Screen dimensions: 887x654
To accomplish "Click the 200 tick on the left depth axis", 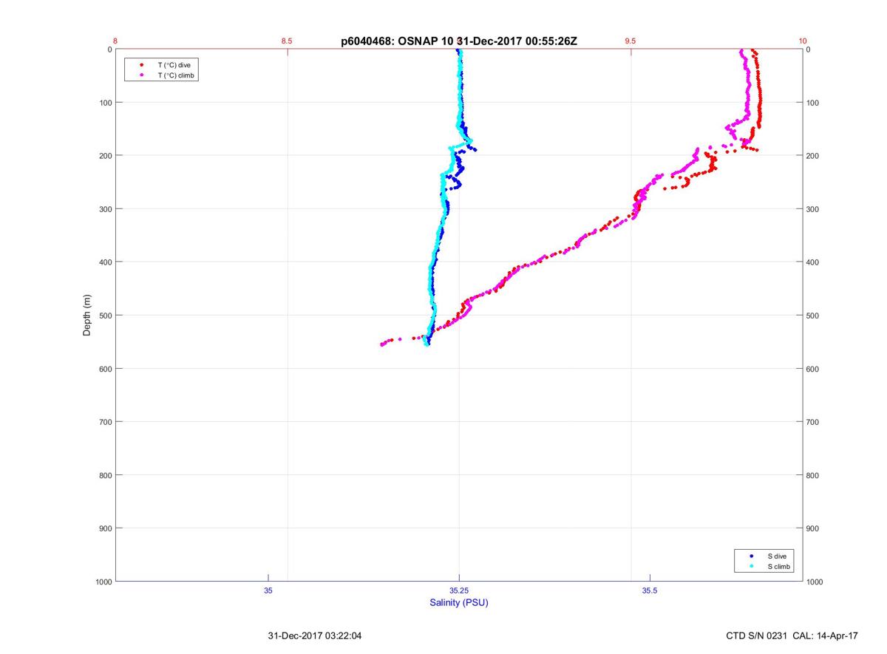I will 105,156.
